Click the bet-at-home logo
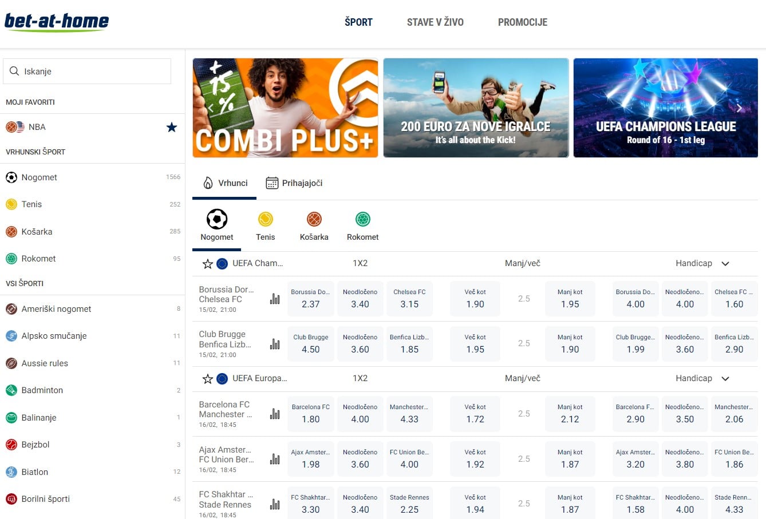The height and width of the screenshot is (519, 766). [57, 22]
